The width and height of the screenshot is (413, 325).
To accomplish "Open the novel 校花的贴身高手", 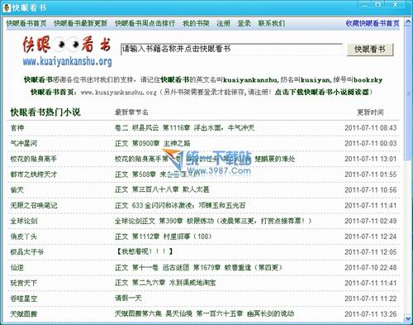I will 33,159.
